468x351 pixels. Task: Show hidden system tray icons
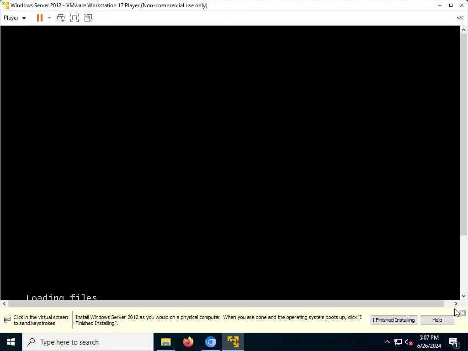[387, 342]
